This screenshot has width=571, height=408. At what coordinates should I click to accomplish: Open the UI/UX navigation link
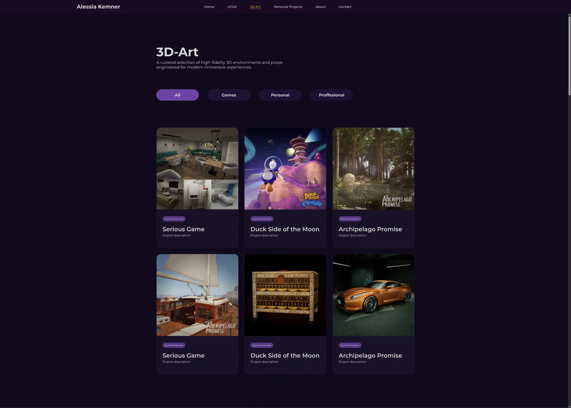tap(232, 7)
